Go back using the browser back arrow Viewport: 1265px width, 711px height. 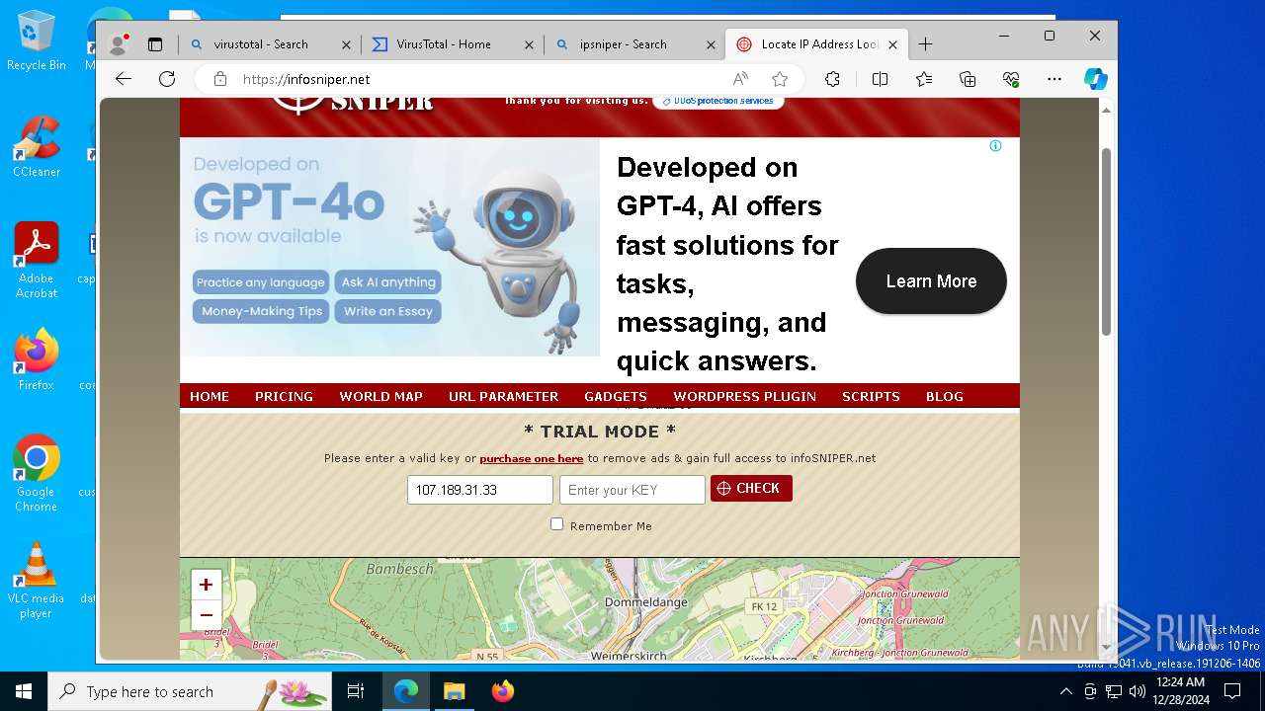click(124, 79)
